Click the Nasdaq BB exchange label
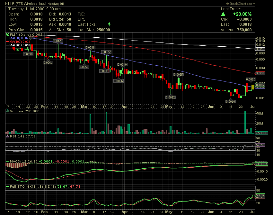Viewport: 273px width, 215px height. pos(56,4)
